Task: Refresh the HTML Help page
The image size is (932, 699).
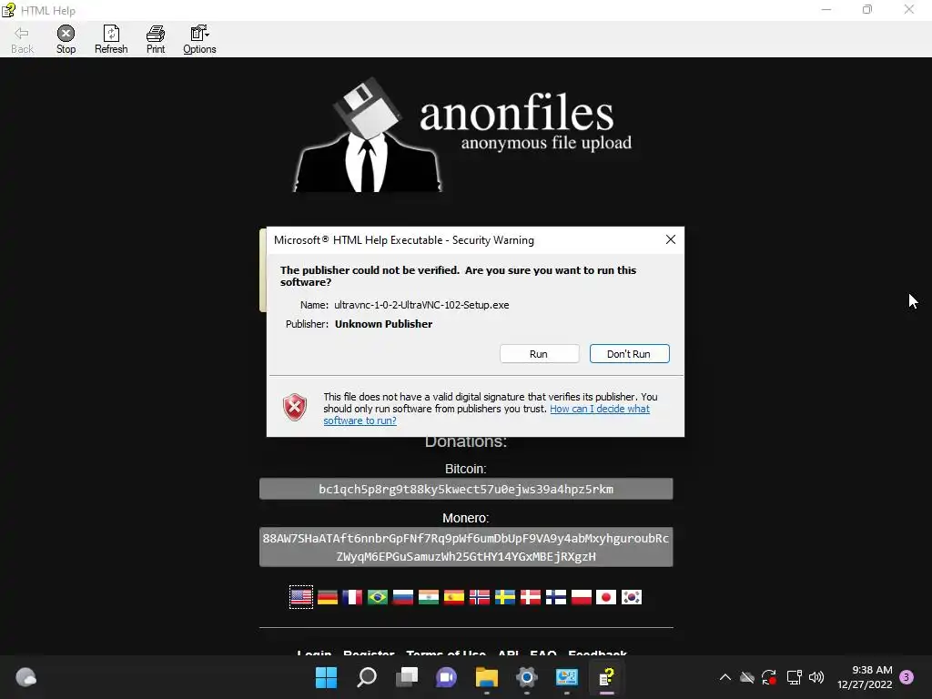Action: tap(111, 39)
